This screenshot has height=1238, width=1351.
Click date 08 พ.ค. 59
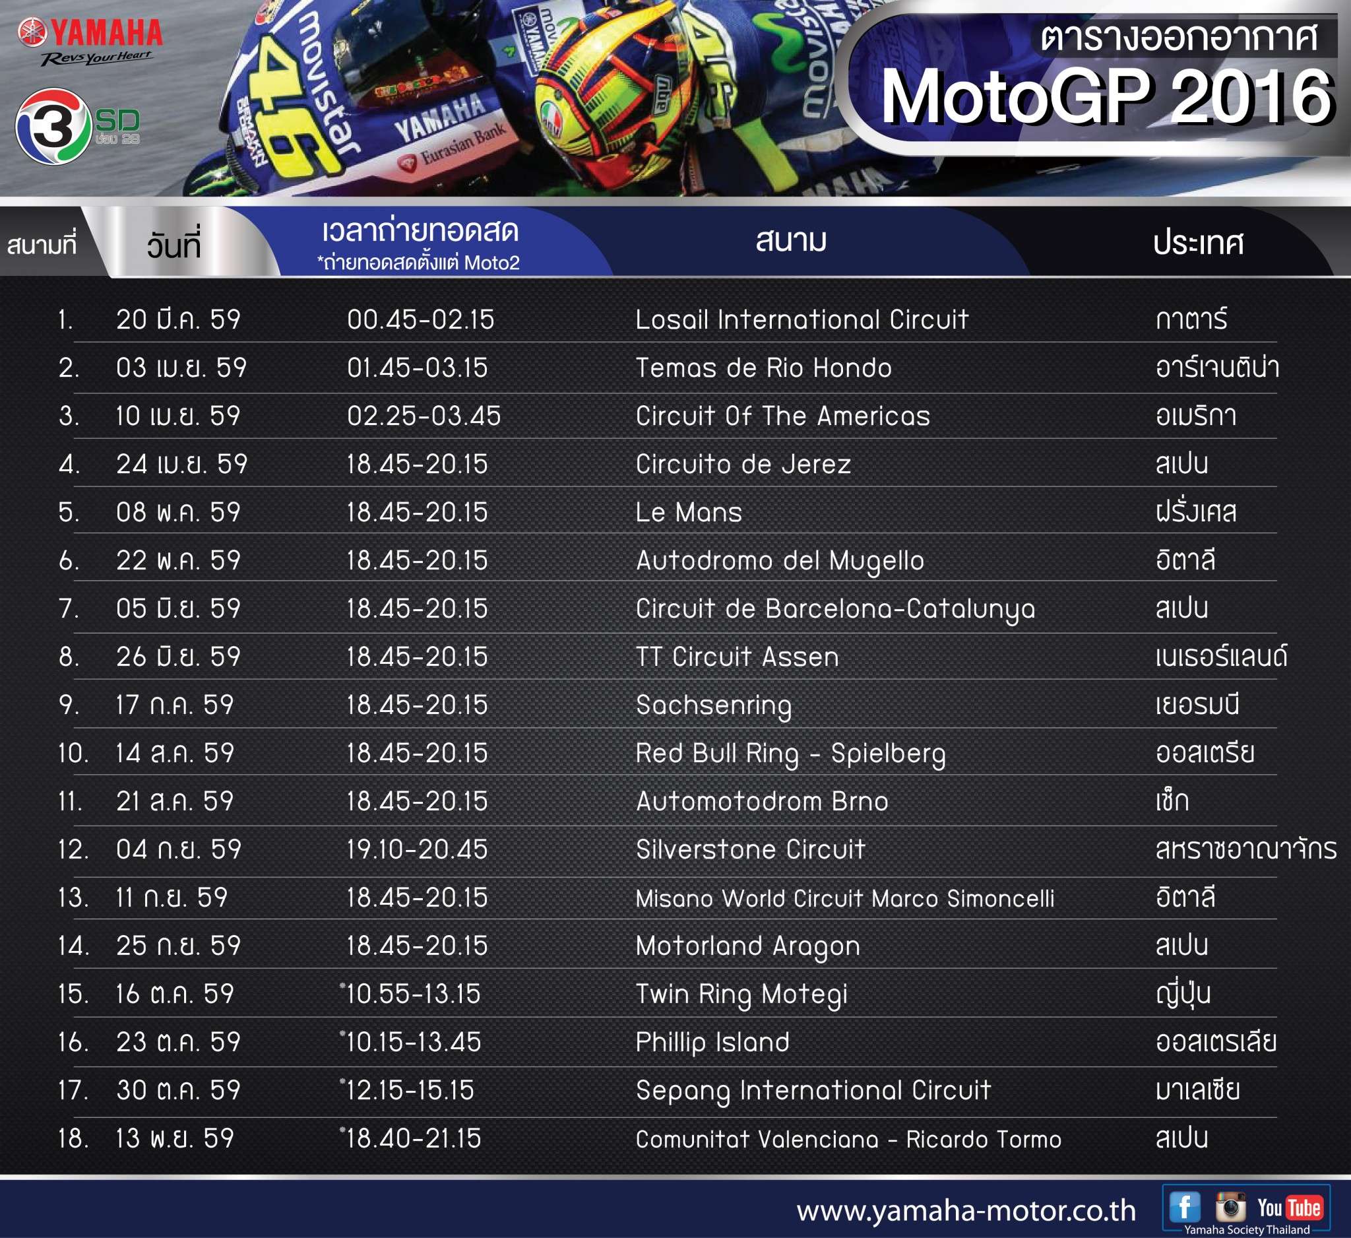pos(178,513)
